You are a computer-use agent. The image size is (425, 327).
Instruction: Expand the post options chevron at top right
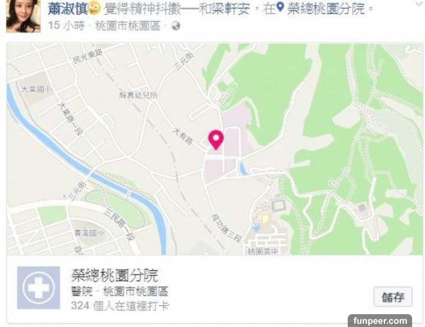click(419, 3)
